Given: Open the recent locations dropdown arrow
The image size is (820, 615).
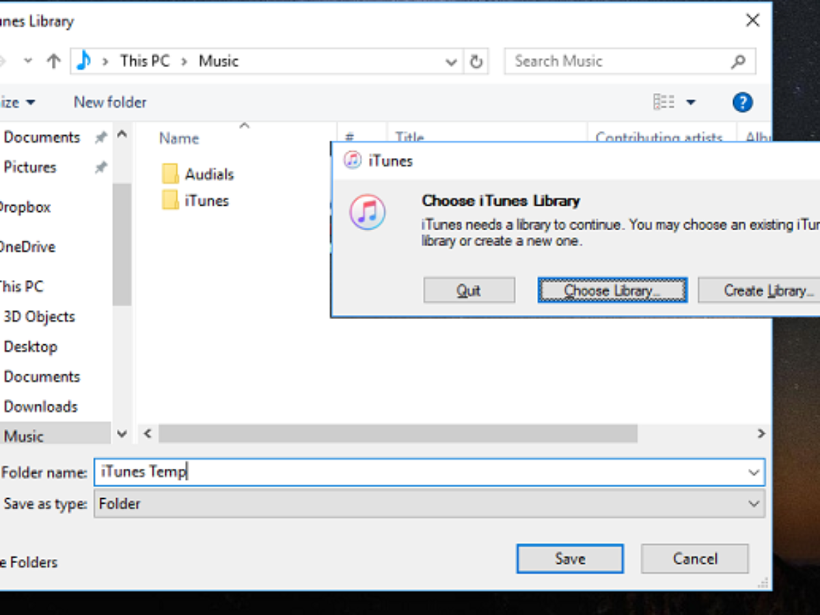Looking at the screenshot, I should 28,61.
